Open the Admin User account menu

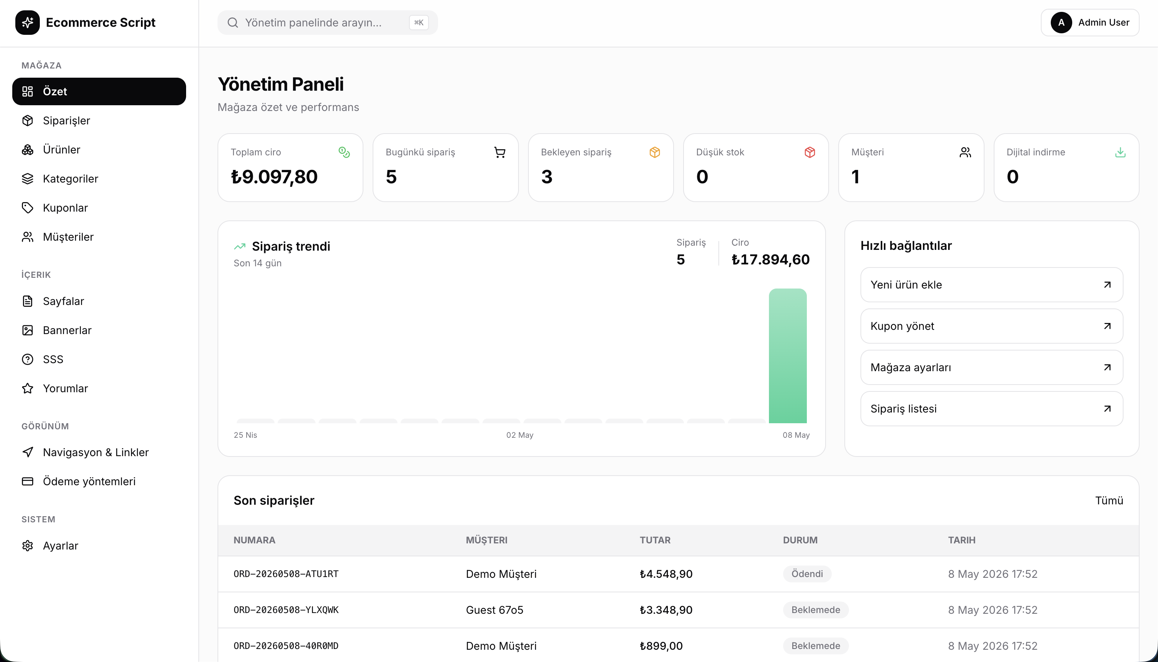(1090, 22)
